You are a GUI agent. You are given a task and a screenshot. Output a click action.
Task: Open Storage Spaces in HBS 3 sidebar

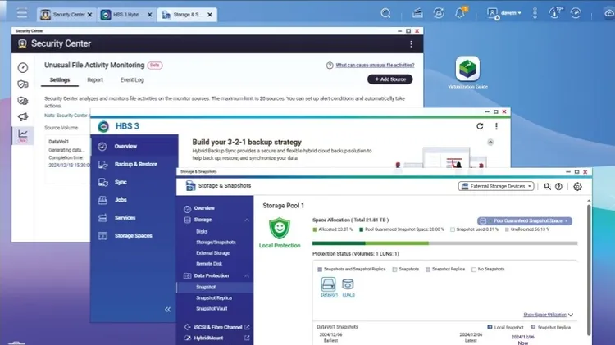134,236
